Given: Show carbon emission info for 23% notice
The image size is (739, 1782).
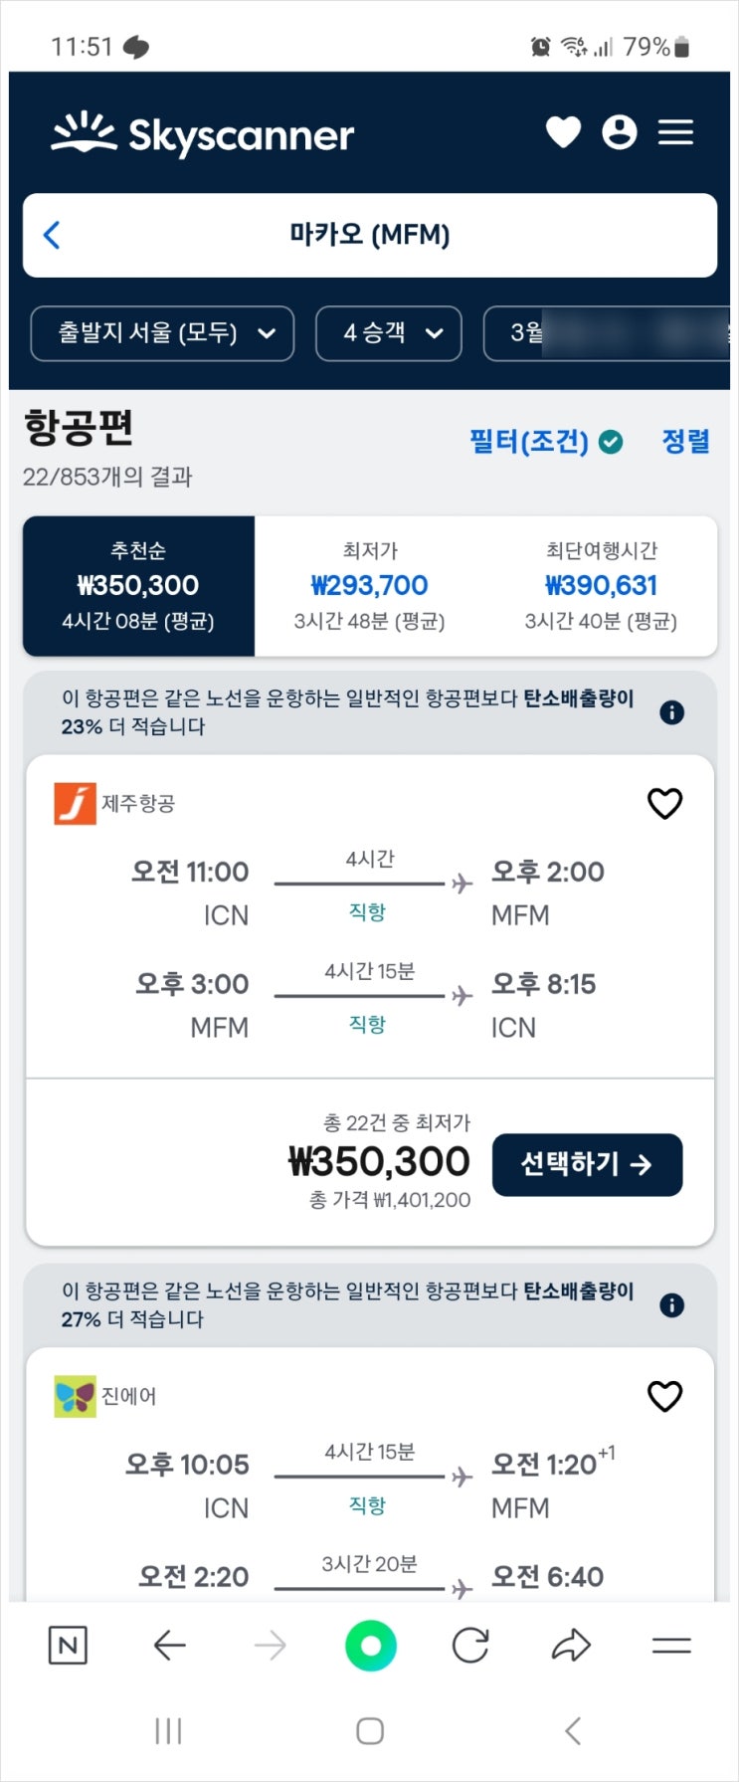Looking at the screenshot, I should point(672,712).
